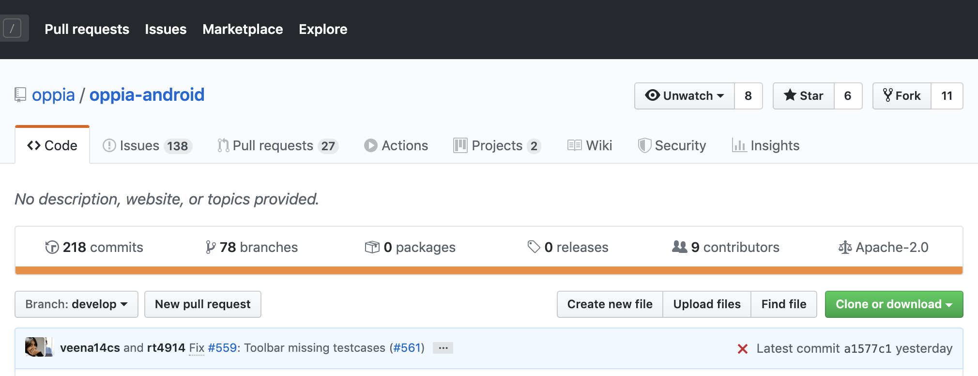Click the Code angle-brackets icon

[x=34, y=145]
